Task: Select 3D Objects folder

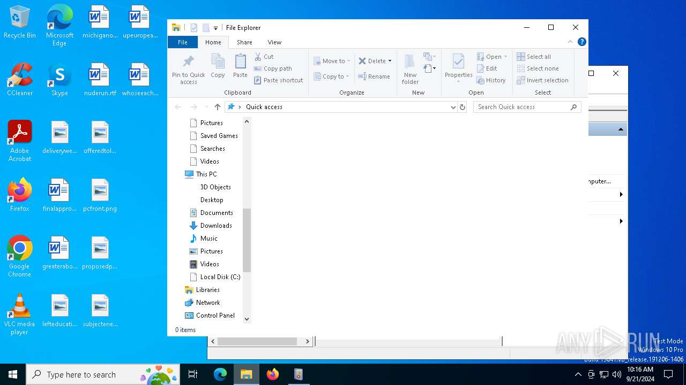Action: (x=215, y=187)
